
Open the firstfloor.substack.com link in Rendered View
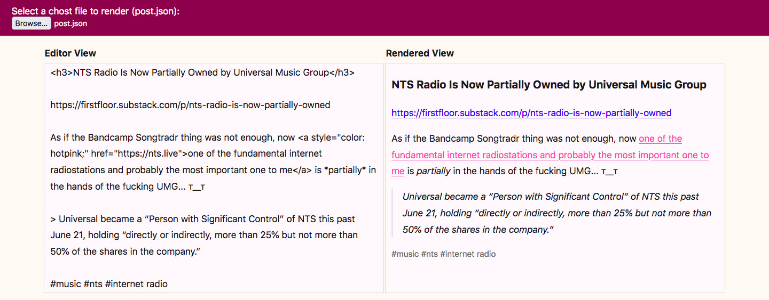click(x=531, y=113)
